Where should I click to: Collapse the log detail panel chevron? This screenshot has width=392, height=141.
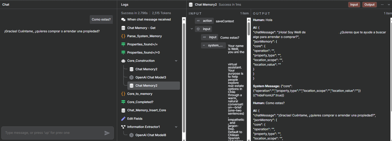tap(389, 5)
